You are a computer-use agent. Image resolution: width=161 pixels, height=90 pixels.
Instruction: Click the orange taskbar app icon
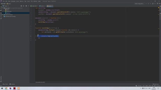19,88
